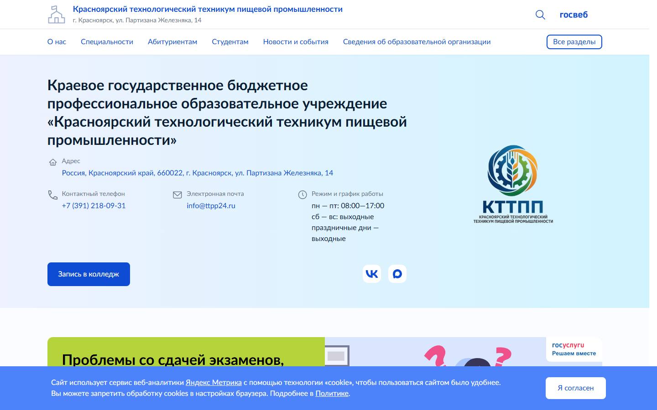Click the Госуслуги Решаем вместе badge
Image resolution: width=657 pixels, height=410 pixels.
pyautogui.click(x=574, y=349)
